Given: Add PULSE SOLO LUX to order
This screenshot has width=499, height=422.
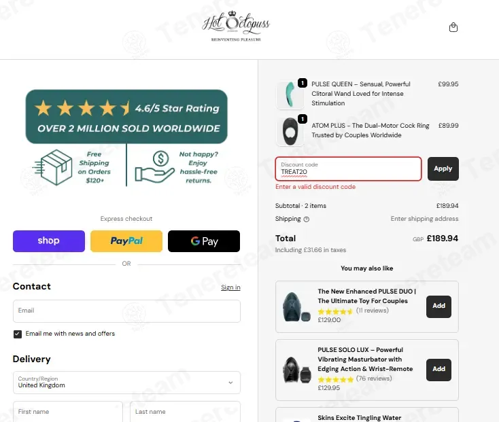Looking at the screenshot, I should pos(438,370).
